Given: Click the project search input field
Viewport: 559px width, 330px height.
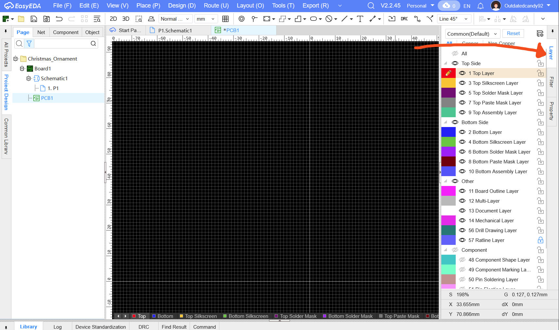Looking at the screenshot, I should pyautogui.click(x=62, y=44).
